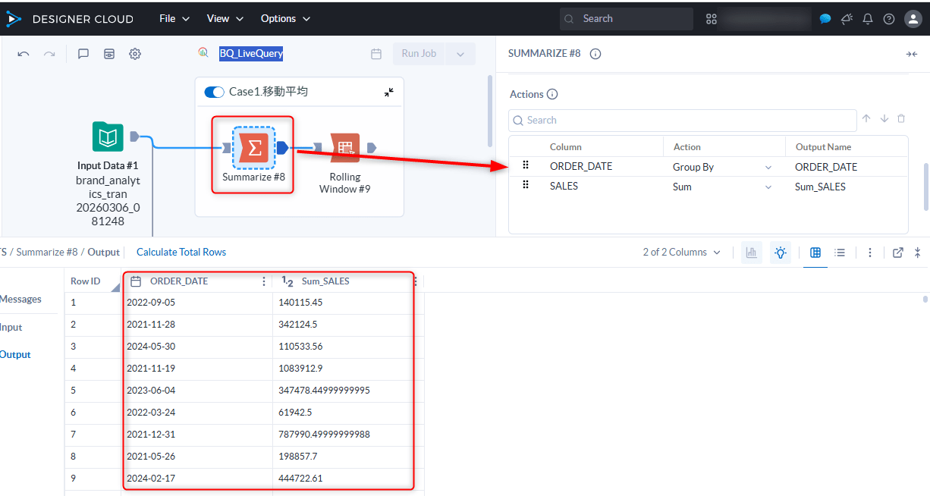Switch to the Messages results tab
Viewport: 930px width, 496px height.
tap(20, 300)
